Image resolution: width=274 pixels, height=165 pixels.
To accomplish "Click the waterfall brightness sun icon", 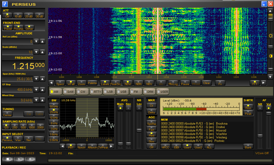I will (271, 36).
